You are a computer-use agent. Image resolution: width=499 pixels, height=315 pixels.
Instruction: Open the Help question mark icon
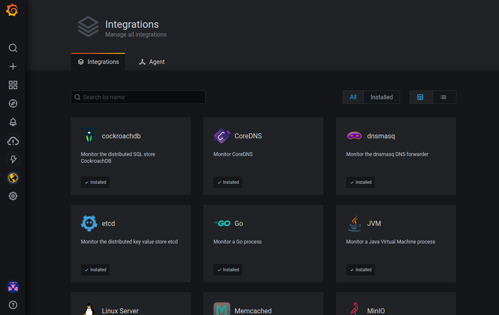(x=13, y=305)
